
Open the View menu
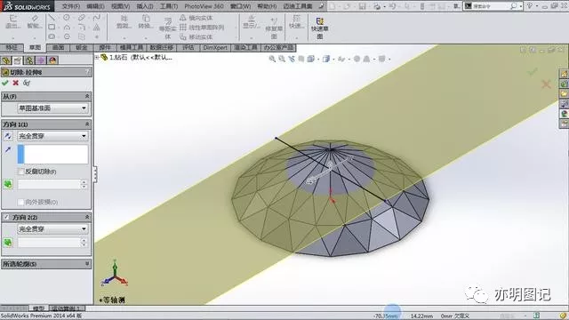click(x=121, y=6)
